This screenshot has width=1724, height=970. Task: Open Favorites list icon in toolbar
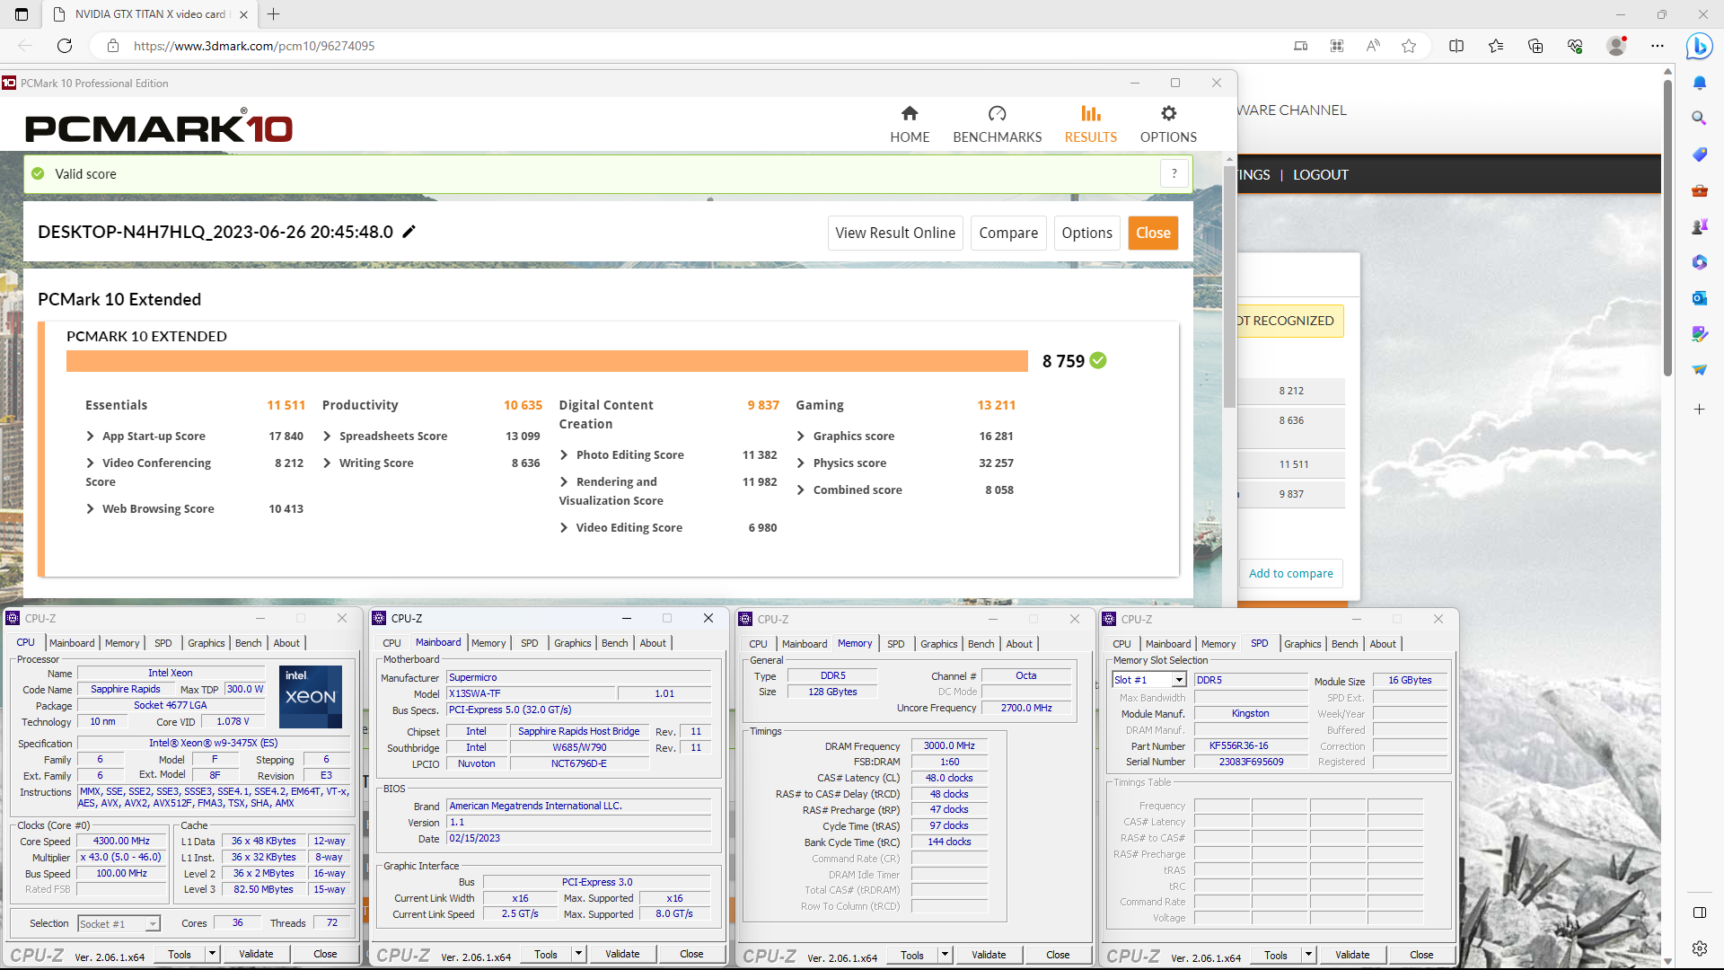coord(1496,46)
